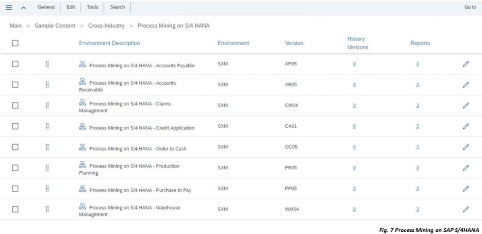Navigate to Main in breadcrumb
Viewport: 482px width, 234px height.
16,26
